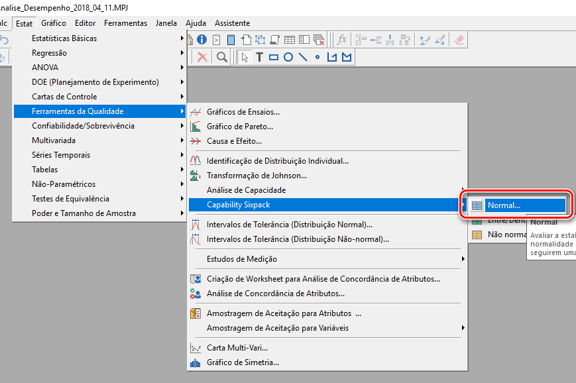
Task: Open the Gráfico menu in menu bar
Action: (x=54, y=23)
